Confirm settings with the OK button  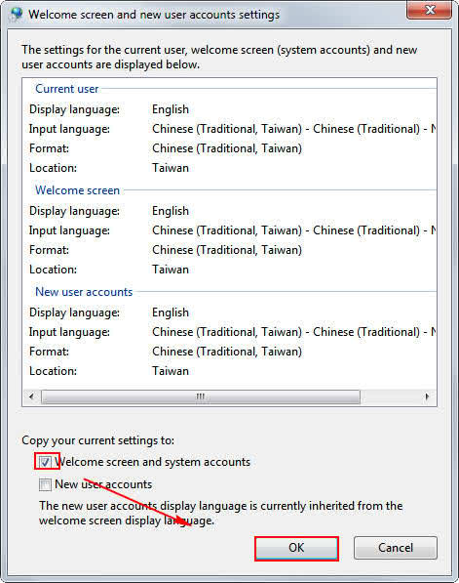(296, 548)
